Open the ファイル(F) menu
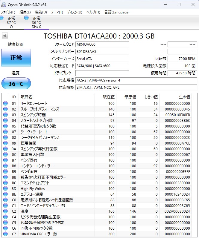 pyautogui.click(x=8, y=12)
